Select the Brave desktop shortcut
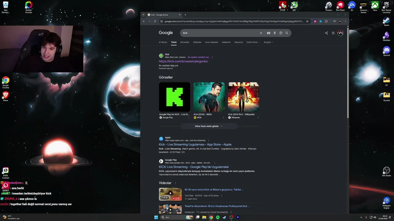 [x=6, y=96]
